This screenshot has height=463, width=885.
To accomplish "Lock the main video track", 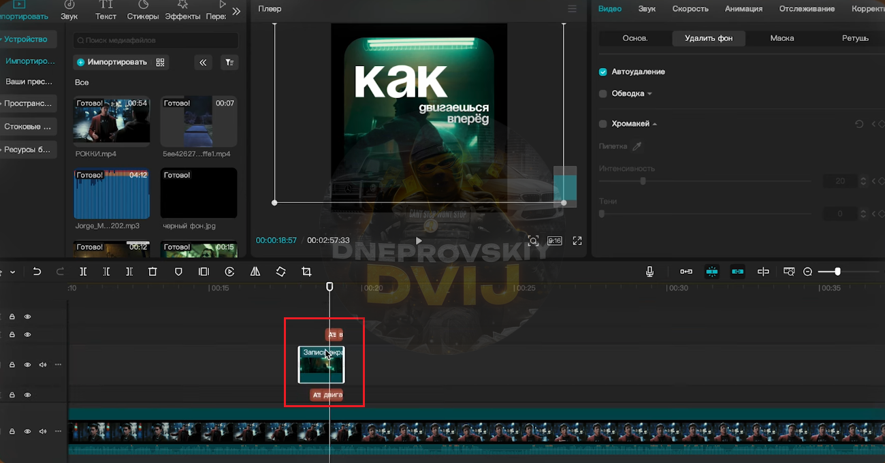I will 12,431.
